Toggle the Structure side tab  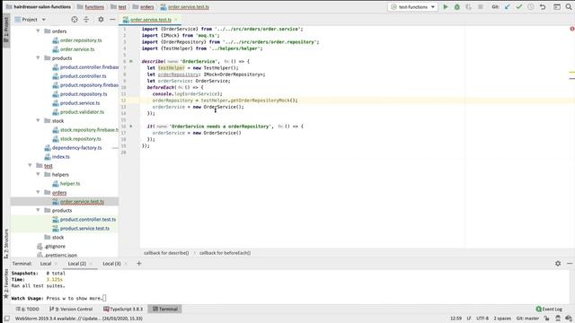6,243
